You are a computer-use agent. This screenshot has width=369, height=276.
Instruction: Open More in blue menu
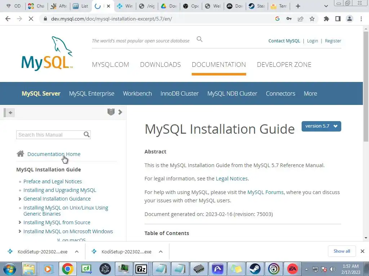(310, 93)
